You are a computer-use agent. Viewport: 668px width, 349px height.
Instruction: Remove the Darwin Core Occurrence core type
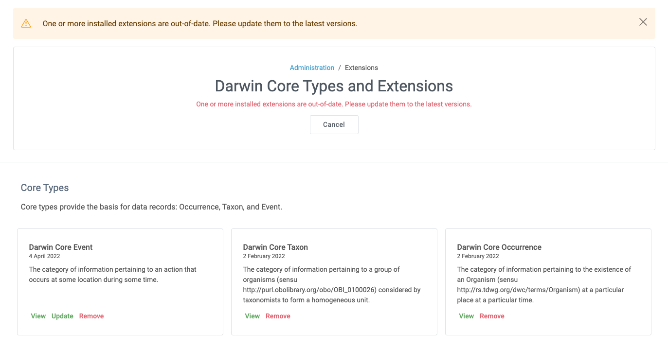[492, 316]
